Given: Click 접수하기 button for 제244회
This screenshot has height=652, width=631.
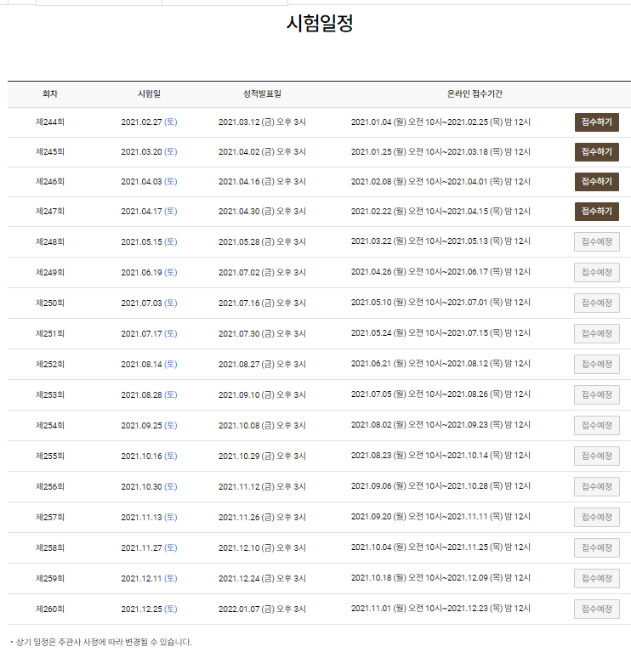Looking at the screenshot, I should (596, 122).
